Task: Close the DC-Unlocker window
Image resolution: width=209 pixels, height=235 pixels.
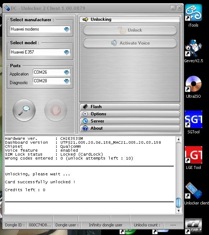Action: pos(179,8)
